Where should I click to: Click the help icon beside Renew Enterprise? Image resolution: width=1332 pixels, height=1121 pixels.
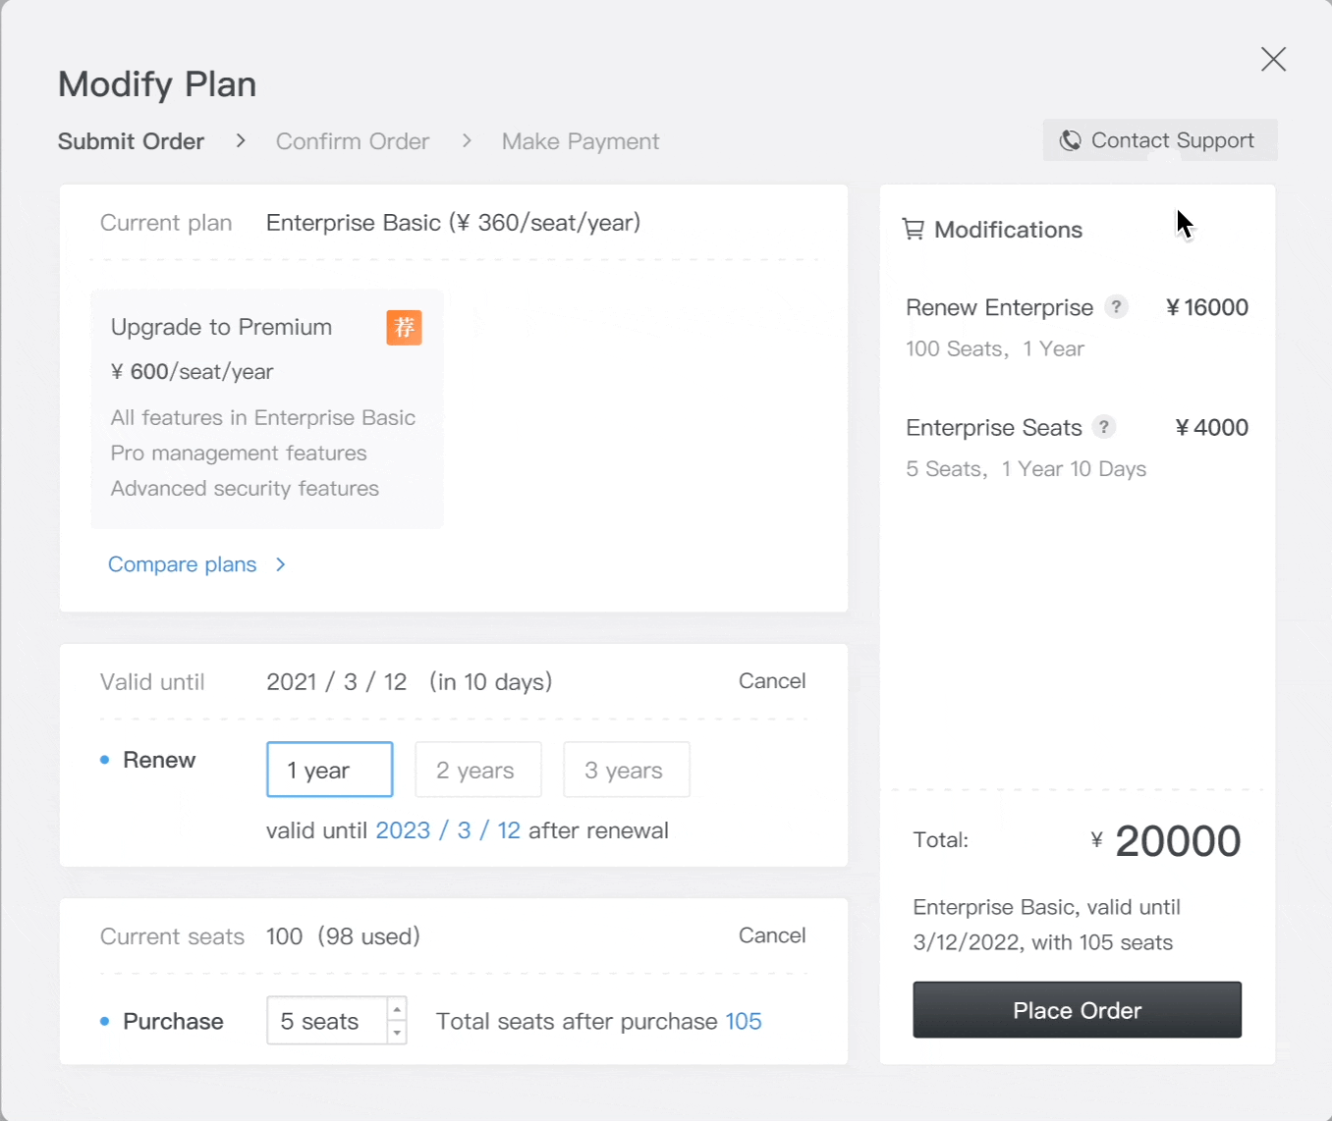pos(1116,307)
